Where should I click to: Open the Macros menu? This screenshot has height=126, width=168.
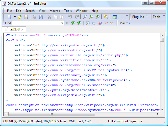point(55,11)
